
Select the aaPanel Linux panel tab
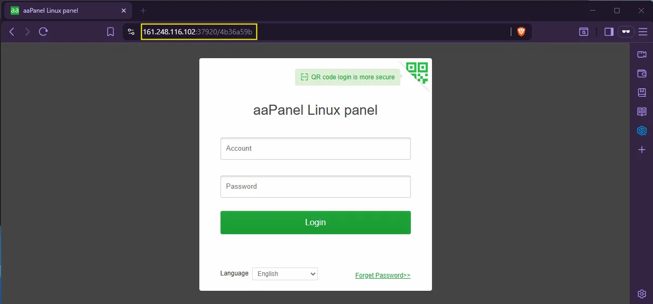point(68,11)
